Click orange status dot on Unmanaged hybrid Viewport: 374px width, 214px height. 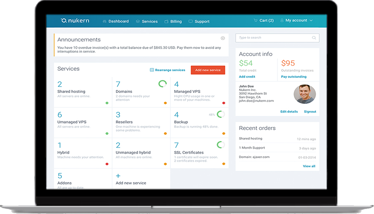(x=165, y=164)
